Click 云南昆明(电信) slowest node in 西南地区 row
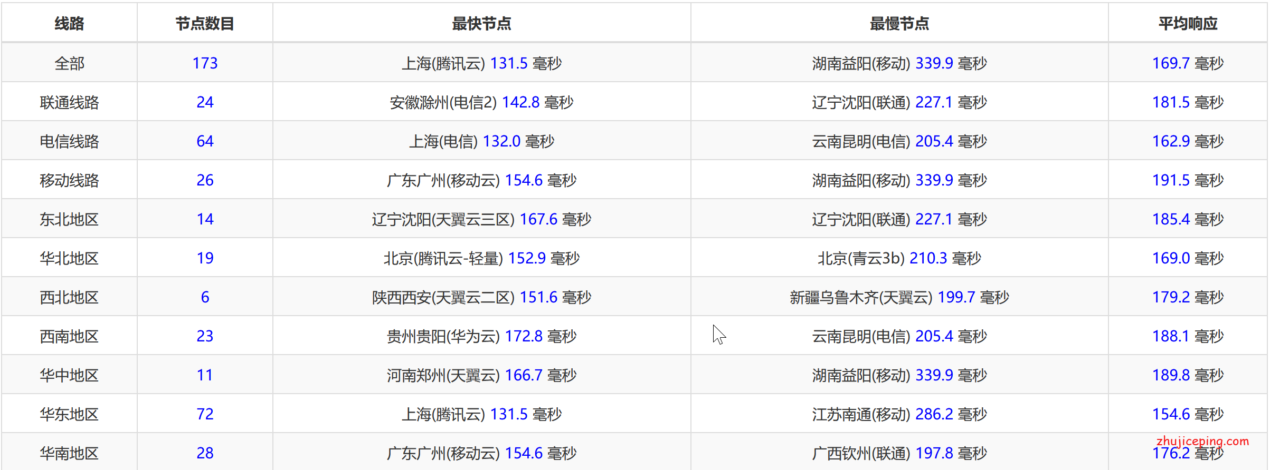1270x470 pixels. pos(899,336)
